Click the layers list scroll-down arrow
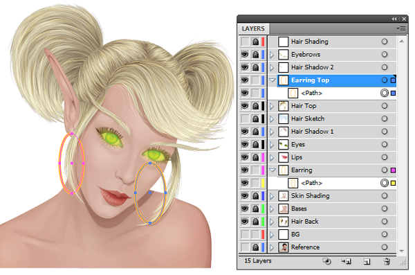415x275 pixels. [402, 251]
